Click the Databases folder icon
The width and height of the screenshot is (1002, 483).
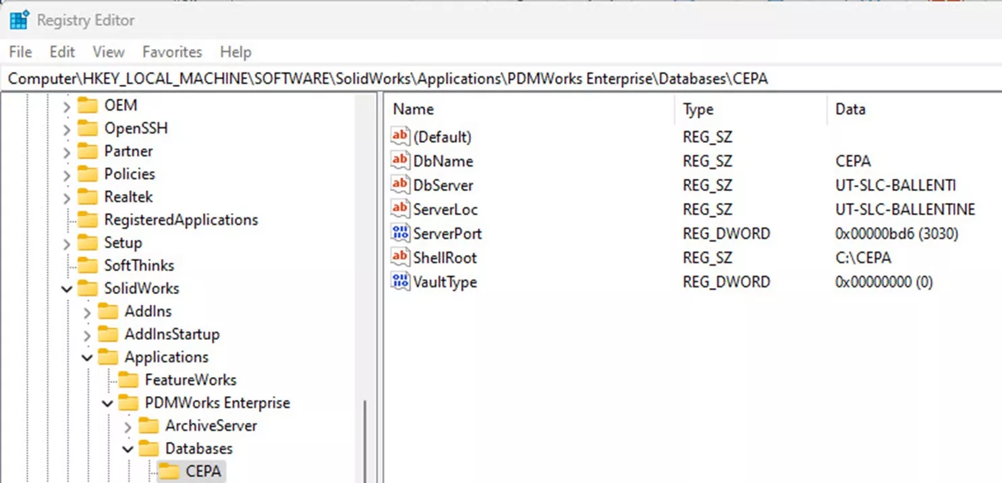point(148,448)
